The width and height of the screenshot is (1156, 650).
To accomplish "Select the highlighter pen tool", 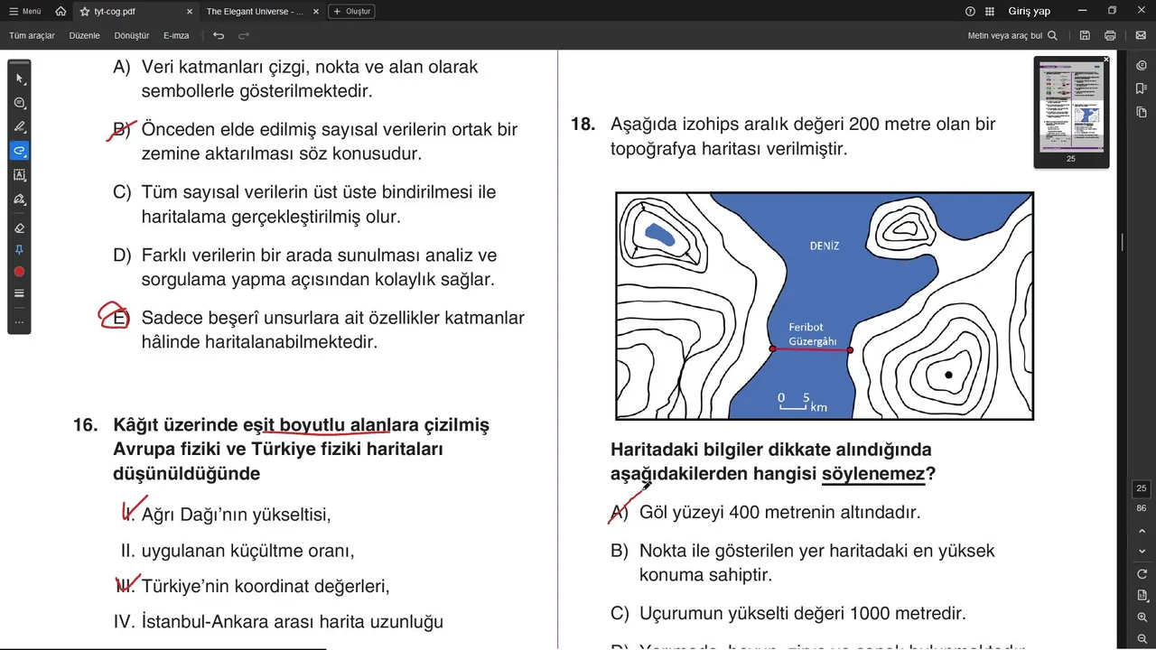I will (x=20, y=126).
